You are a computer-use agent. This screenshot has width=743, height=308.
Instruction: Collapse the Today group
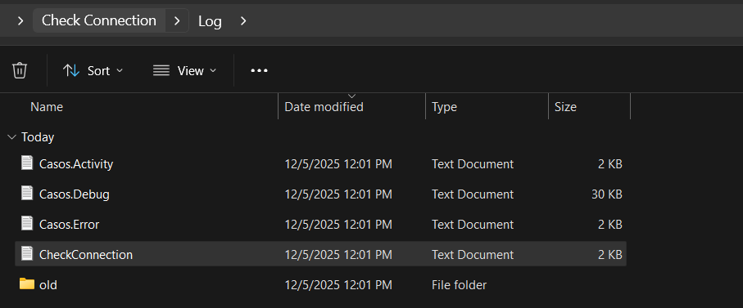point(11,137)
